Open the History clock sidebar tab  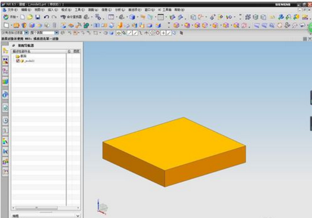click(x=5, y=121)
